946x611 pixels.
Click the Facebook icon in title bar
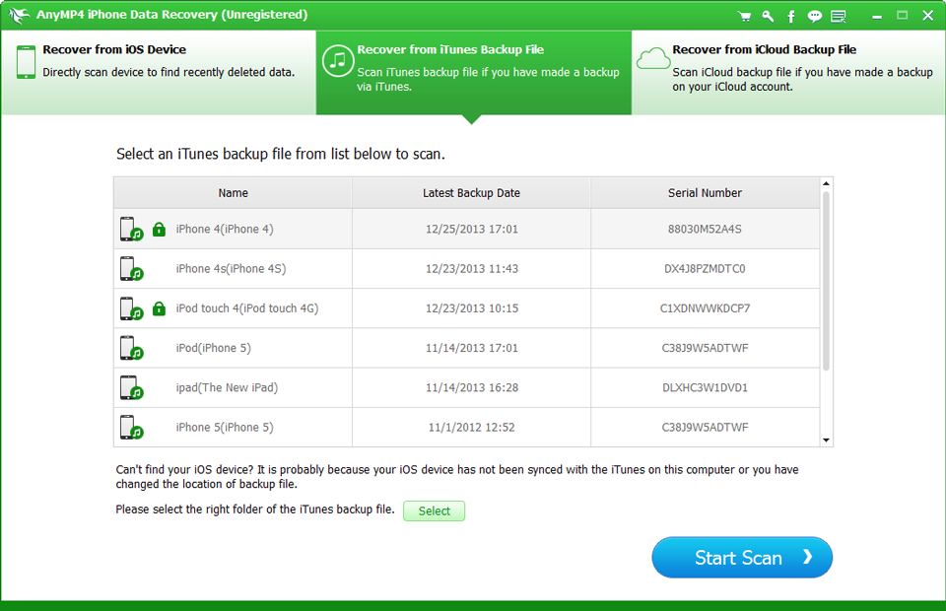click(791, 16)
